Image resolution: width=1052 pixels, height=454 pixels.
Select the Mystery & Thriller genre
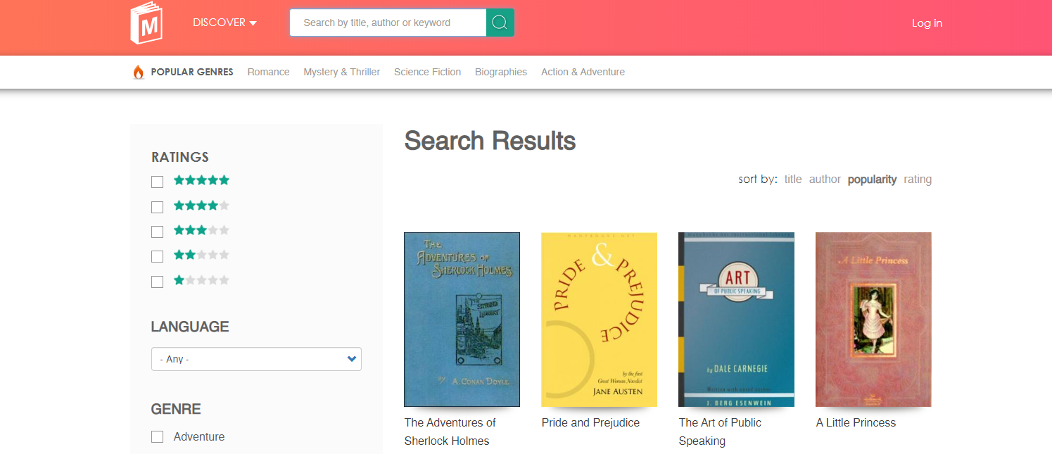[x=341, y=72]
